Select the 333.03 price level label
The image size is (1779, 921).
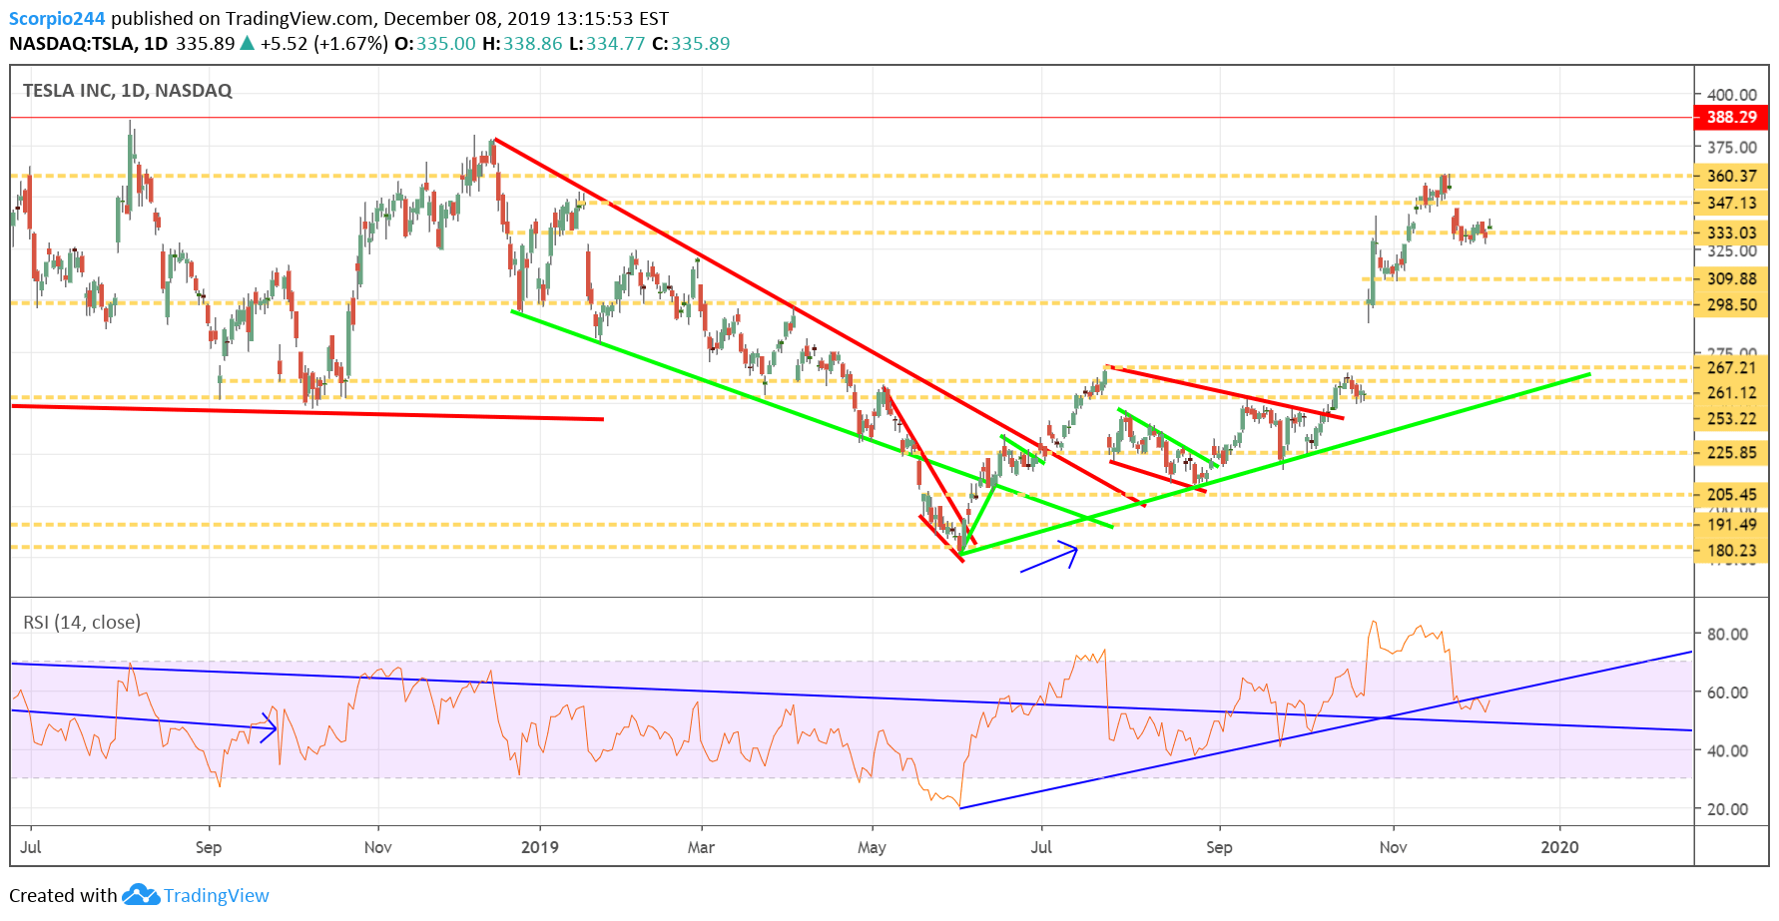[1731, 232]
